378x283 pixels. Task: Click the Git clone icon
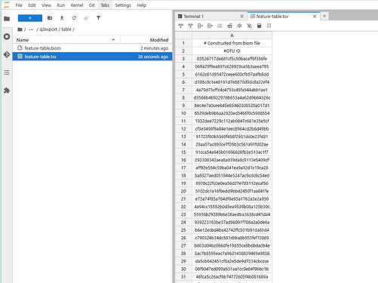click(x=86, y=18)
